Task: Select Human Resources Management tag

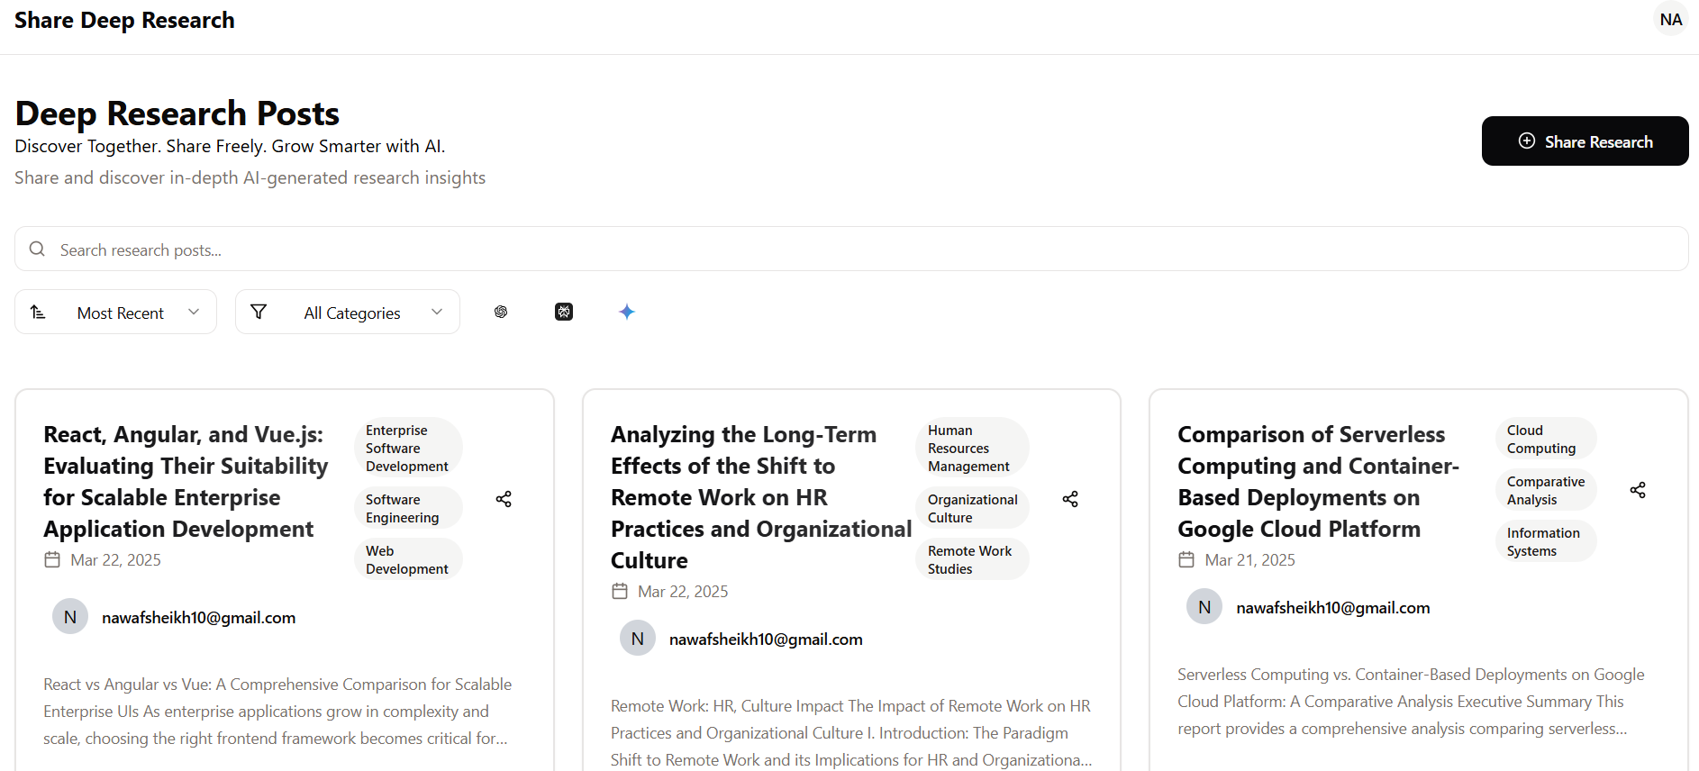Action: point(972,448)
